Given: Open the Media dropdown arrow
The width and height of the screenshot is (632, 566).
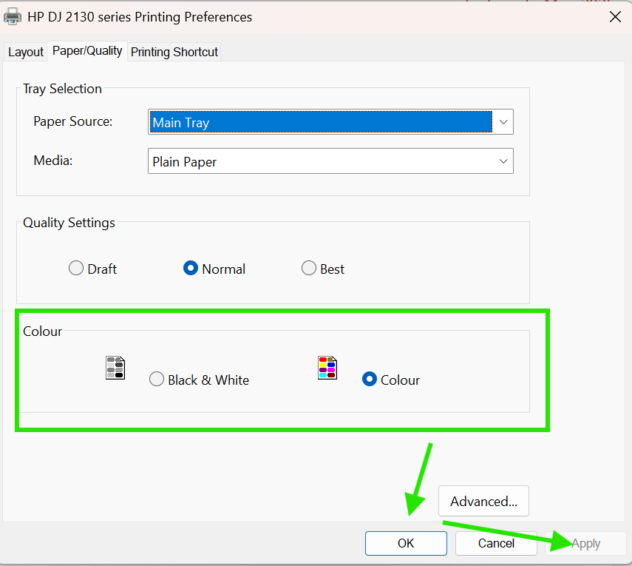Looking at the screenshot, I should 503,161.
